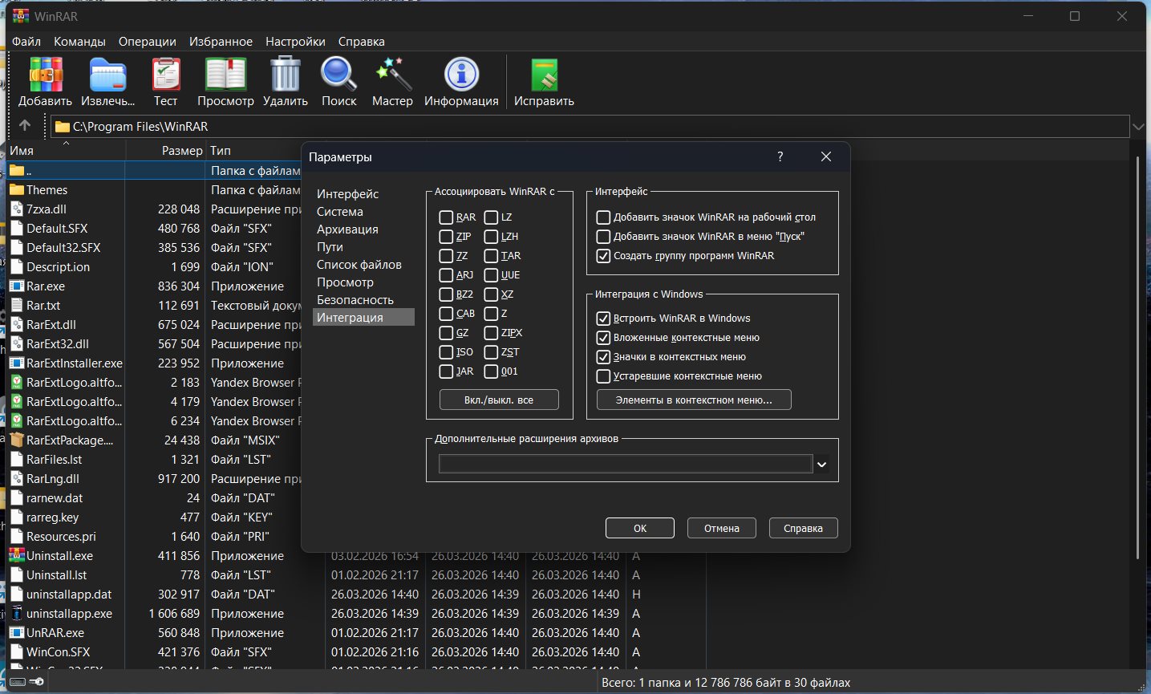Enable the RAR association checkbox
The width and height of the screenshot is (1151, 694).
(x=447, y=217)
